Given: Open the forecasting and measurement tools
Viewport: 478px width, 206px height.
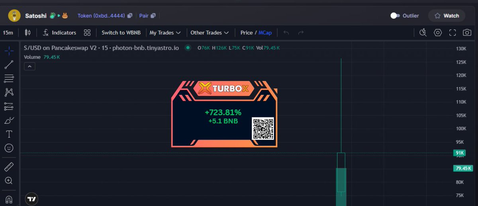Looking at the screenshot, I should (x=9, y=106).
